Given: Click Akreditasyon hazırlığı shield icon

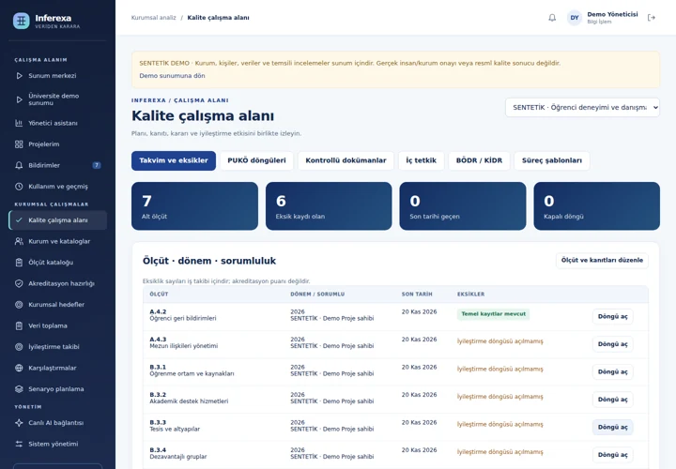Looking at the screenshot, I should pyautogui.click(x=19, y=283).
